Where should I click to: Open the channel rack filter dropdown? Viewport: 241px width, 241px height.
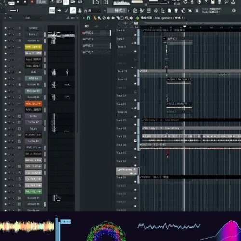33,18
